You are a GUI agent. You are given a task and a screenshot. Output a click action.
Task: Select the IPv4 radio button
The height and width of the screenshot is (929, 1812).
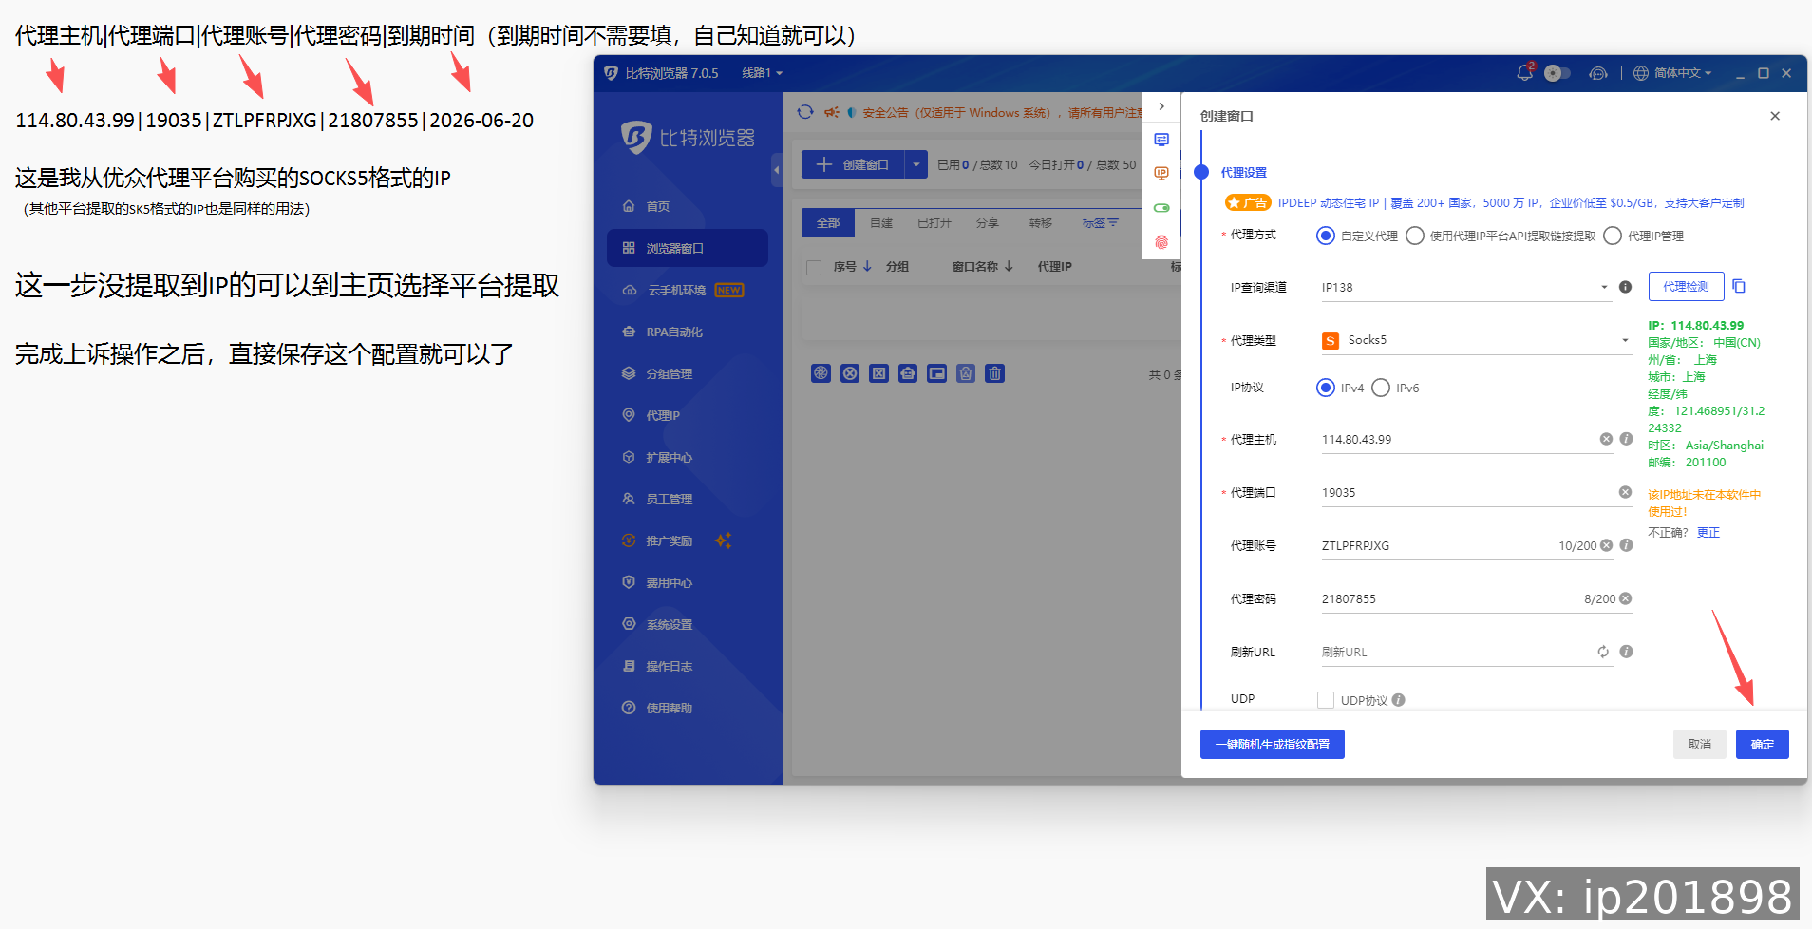(x=1326, y=388)
